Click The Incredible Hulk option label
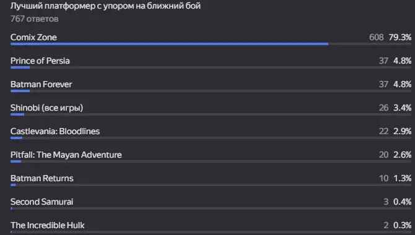 pos(48,225)
